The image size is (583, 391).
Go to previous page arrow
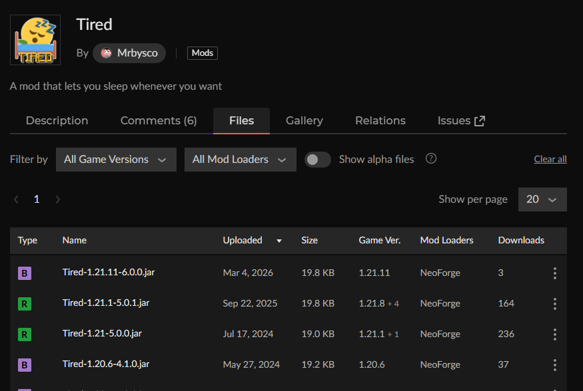point(16,199)
